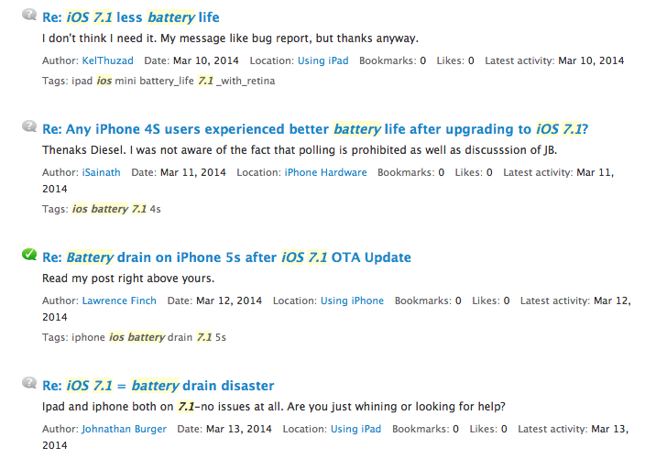View Lawrence Finch's profile
Screen dimensions: 667x459
click(x=119, y=301)
